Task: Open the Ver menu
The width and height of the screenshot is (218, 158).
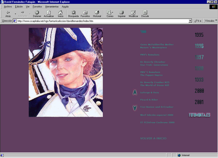Action: click(x=28, y=7)
